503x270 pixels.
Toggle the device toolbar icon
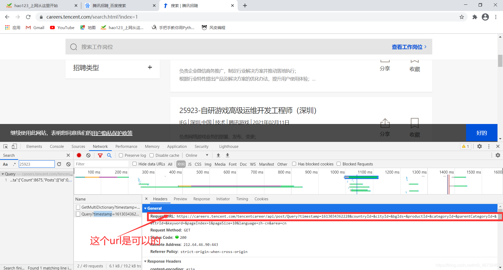14,146
